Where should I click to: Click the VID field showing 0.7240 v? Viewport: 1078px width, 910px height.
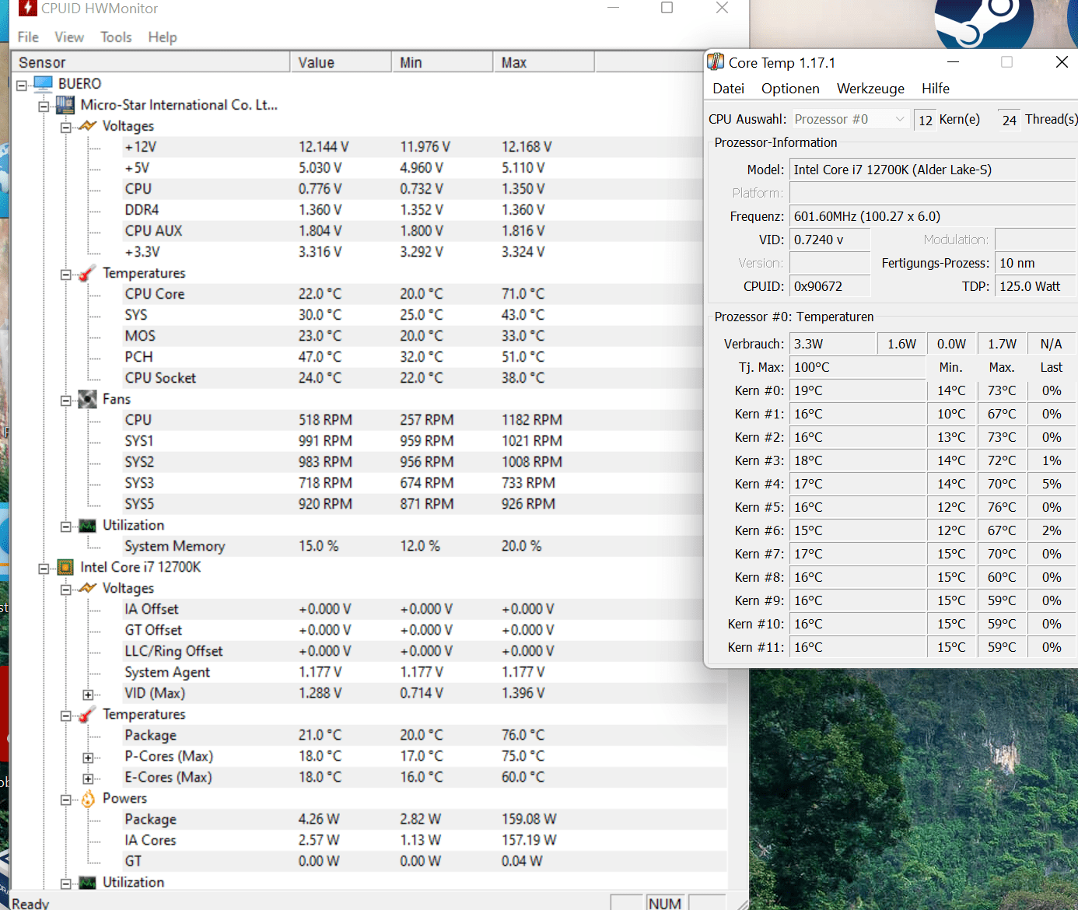(x=830, y=240)
